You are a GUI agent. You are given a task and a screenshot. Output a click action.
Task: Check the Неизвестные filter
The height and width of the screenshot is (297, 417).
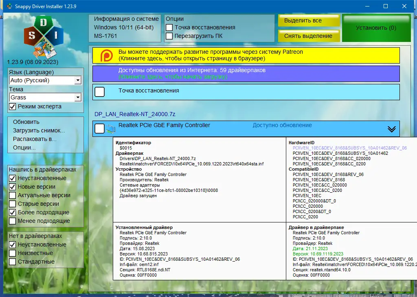(13, 253)
